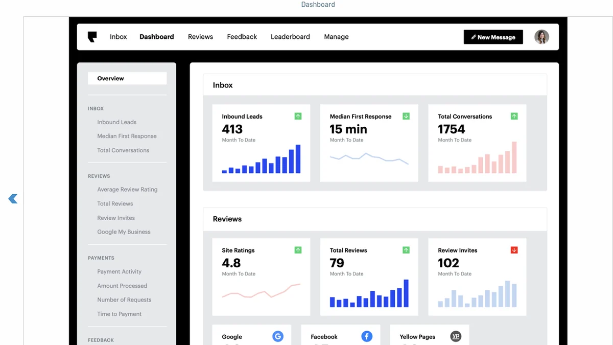Open the Leaderboard nav item
The height and width of the screenshot is (345, 613).
[290, 37]
